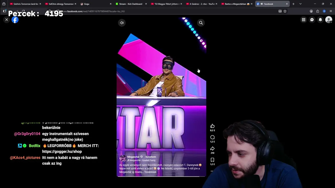Close the reel viewer with the X icon
335x188 pixels.
pyautogui.click(x=7, y=20)
